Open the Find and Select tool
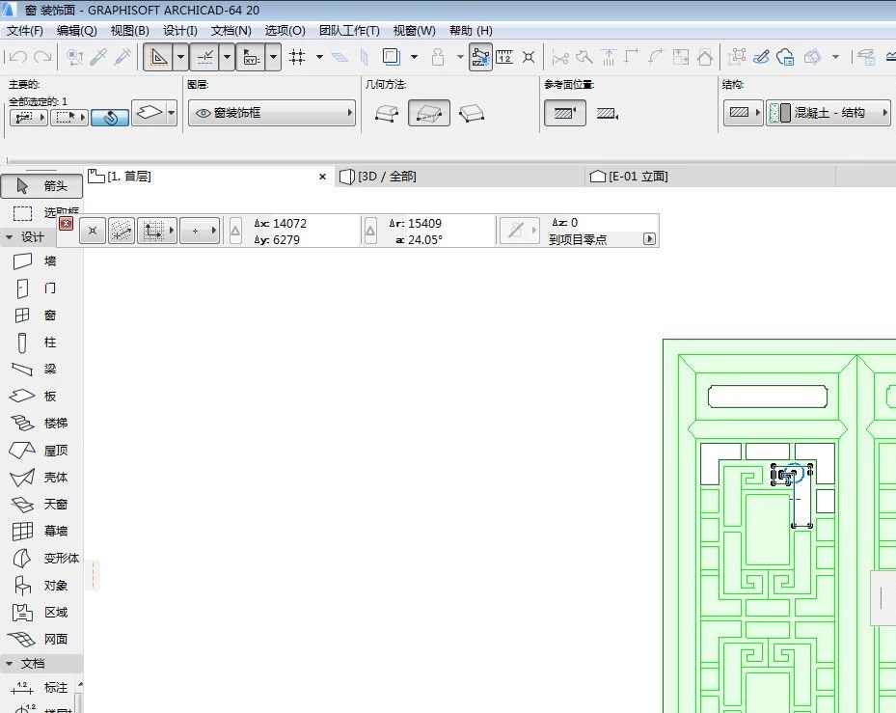The width and height of the screenshot is (896, 713). 75,57
